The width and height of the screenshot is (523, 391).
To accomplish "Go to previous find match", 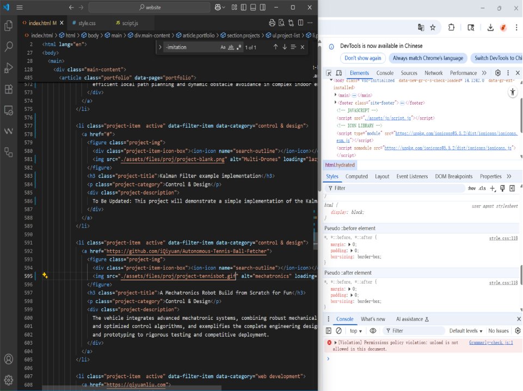I will 275,47.
